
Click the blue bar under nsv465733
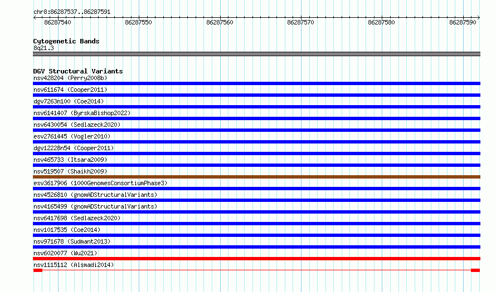256,165
